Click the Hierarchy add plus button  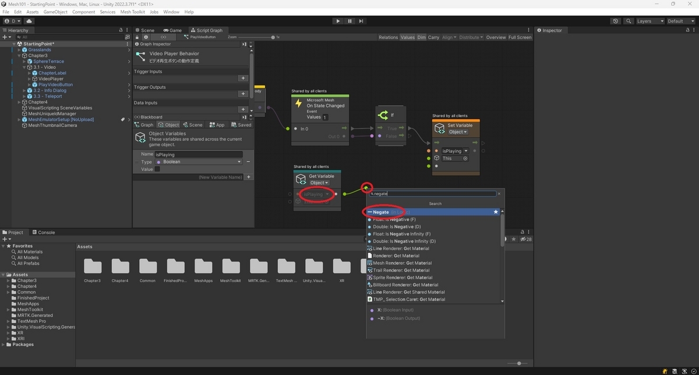pyautogui.click(x=6, y=37)
